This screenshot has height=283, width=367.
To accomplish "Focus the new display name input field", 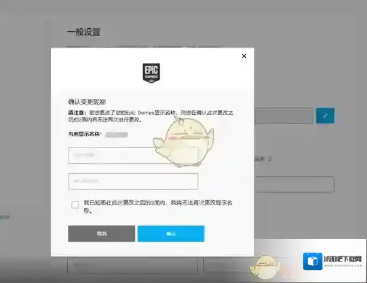I will 133,155.
